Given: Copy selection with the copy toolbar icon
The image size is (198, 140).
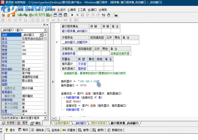Looking at the screenshot, I should click(26, 15).
